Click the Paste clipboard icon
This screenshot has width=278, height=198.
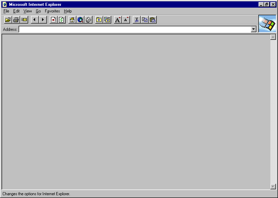click(x=153, y=20)
